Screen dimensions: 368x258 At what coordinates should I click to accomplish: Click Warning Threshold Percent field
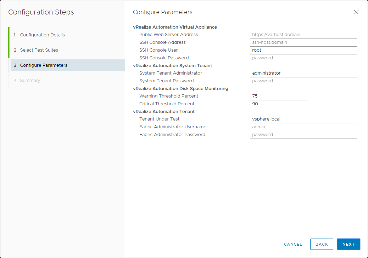[x=278, y=96]
